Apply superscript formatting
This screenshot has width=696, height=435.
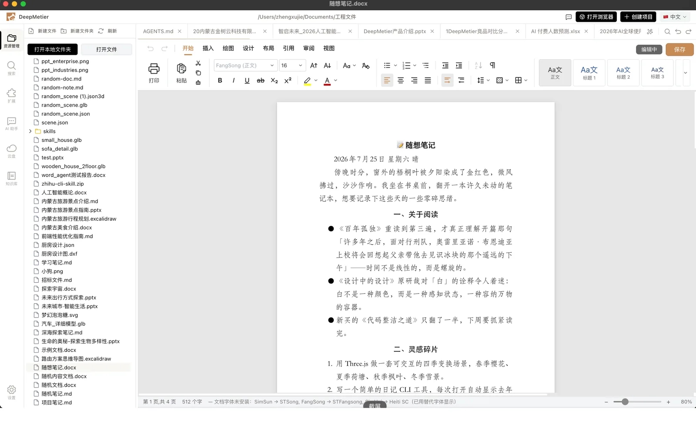point(288,80)
